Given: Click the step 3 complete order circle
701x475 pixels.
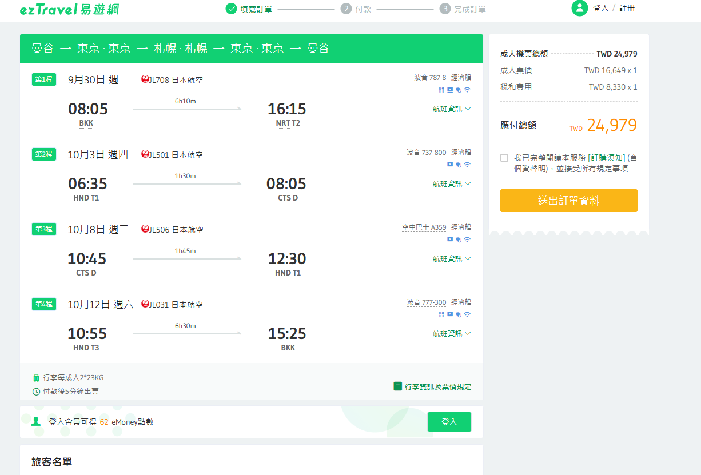Looking at the screenshot, I should pyautogui.click(x=445, y=9).
